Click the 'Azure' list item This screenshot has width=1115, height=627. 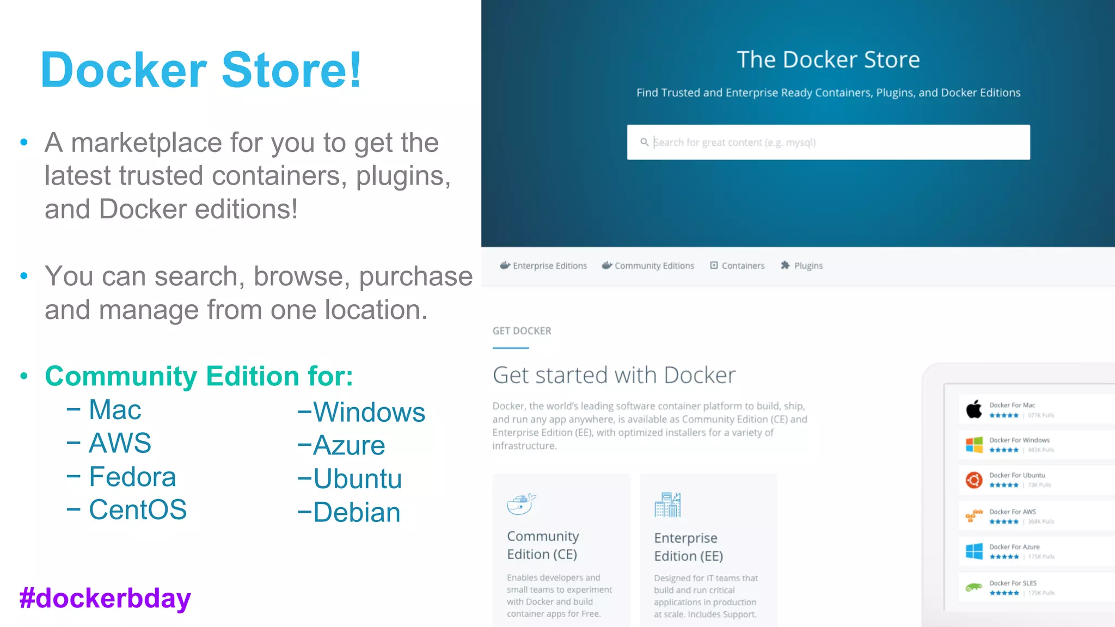349,445
